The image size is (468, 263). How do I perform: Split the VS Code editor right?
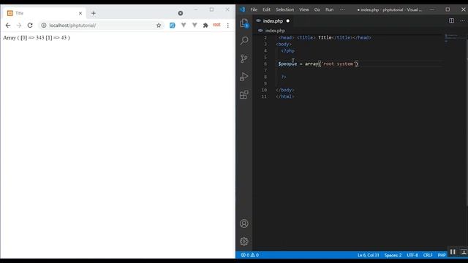[x=451, y=21]
